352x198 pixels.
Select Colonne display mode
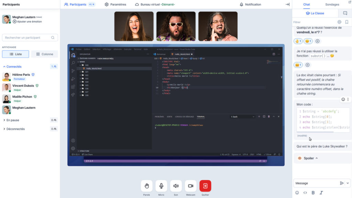(44, 54)
